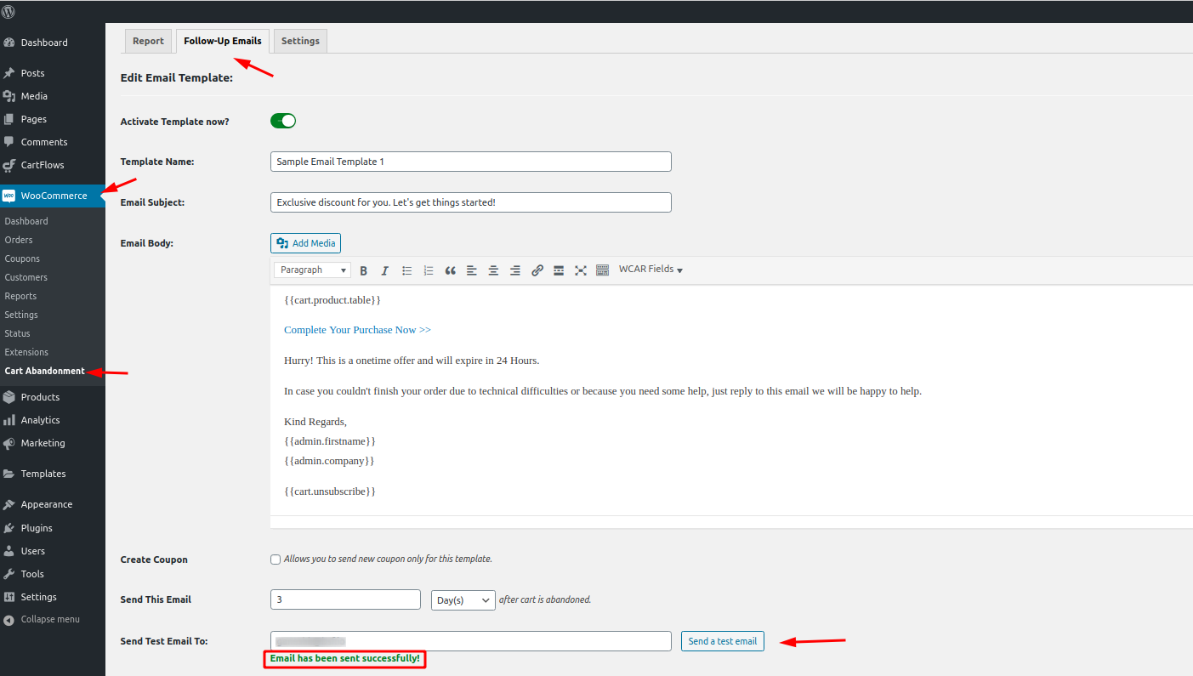Viewport: 1193px width, 676px height.
Task: Click the Add Media button
Action: point(306,243)
